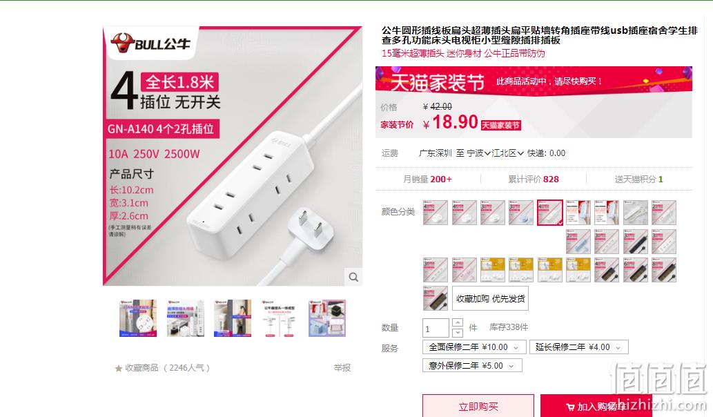Click the cart icon on 加入购物车 button
This screenshot has height=417, width=713.
pyautogui.click(x=570, y=407)
